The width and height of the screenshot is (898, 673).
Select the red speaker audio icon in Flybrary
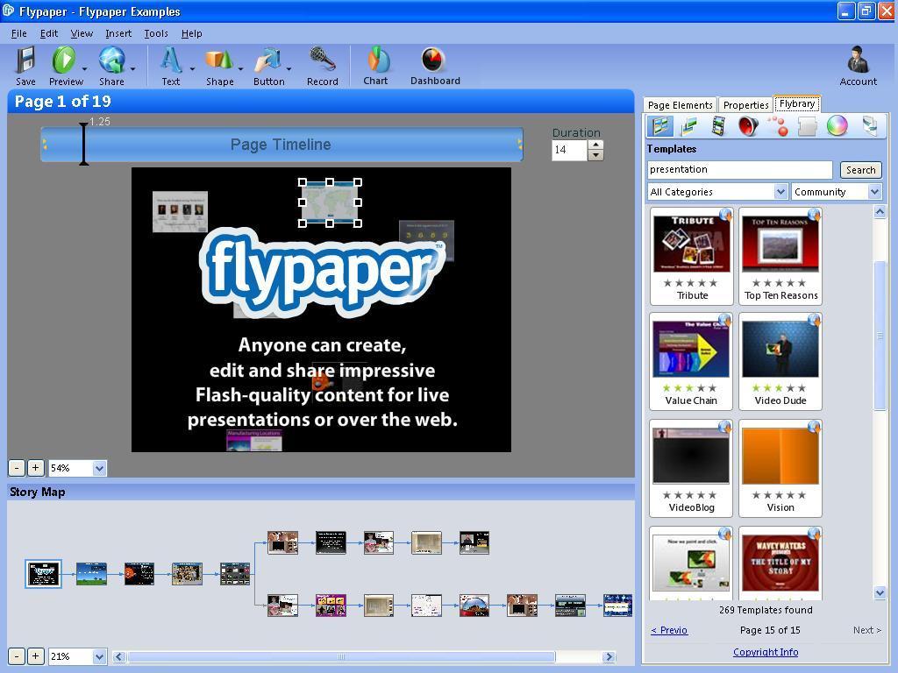[748, 126]
